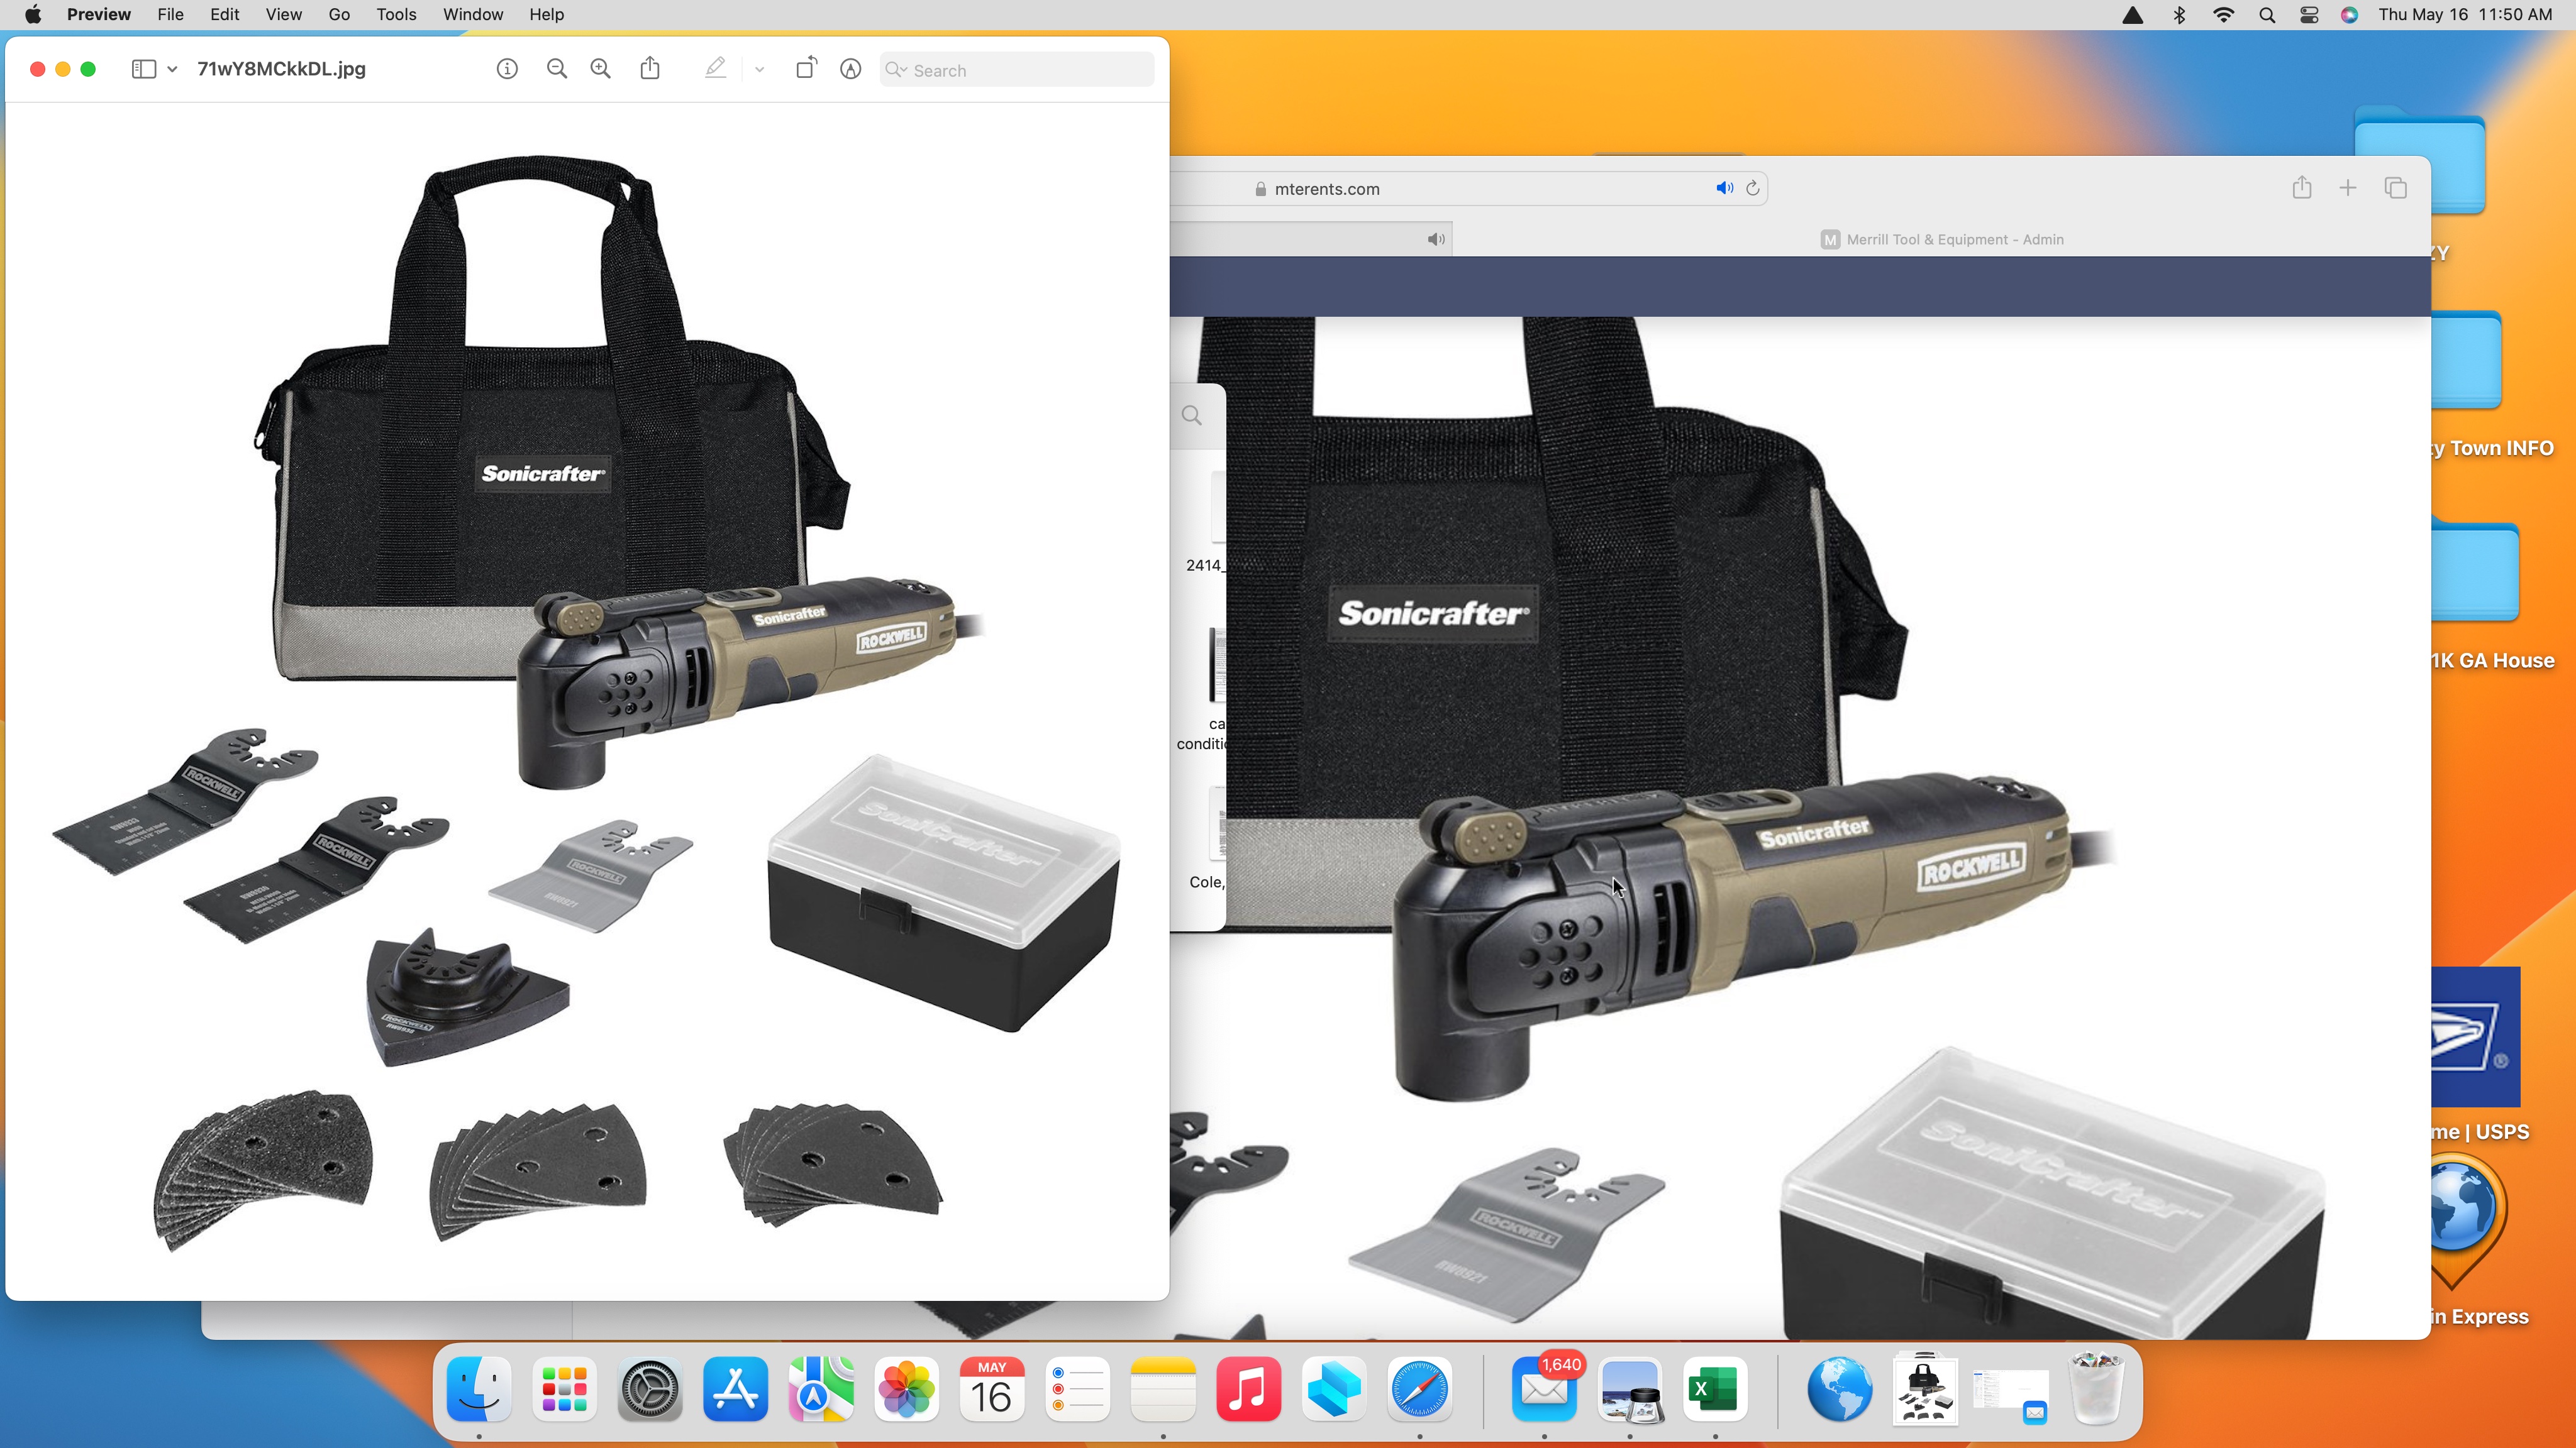Select the 71wY8MCkkDL.jpg window title

click(281, 69)
